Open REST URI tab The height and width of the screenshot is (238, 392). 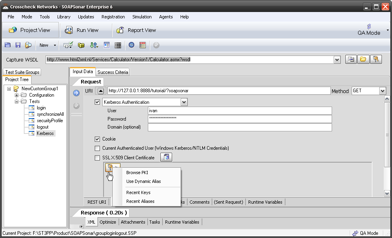click(97, 202)
